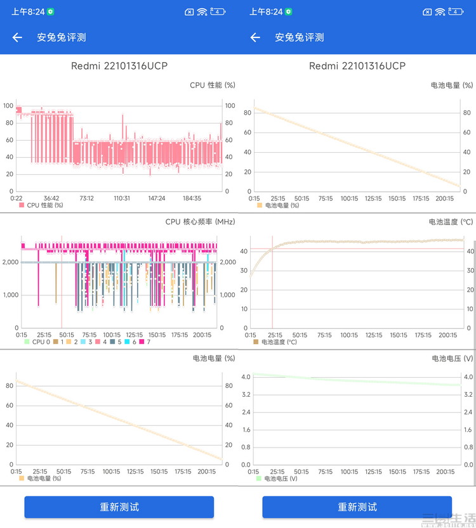Select the 电池温度 (℃) legend swatch
Viewport: 476px width, 528px height.
(x=256, y=342)
